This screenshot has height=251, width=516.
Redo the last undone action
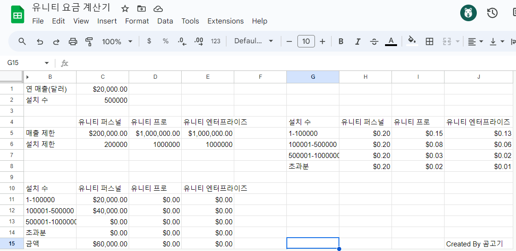click(56, 41)
